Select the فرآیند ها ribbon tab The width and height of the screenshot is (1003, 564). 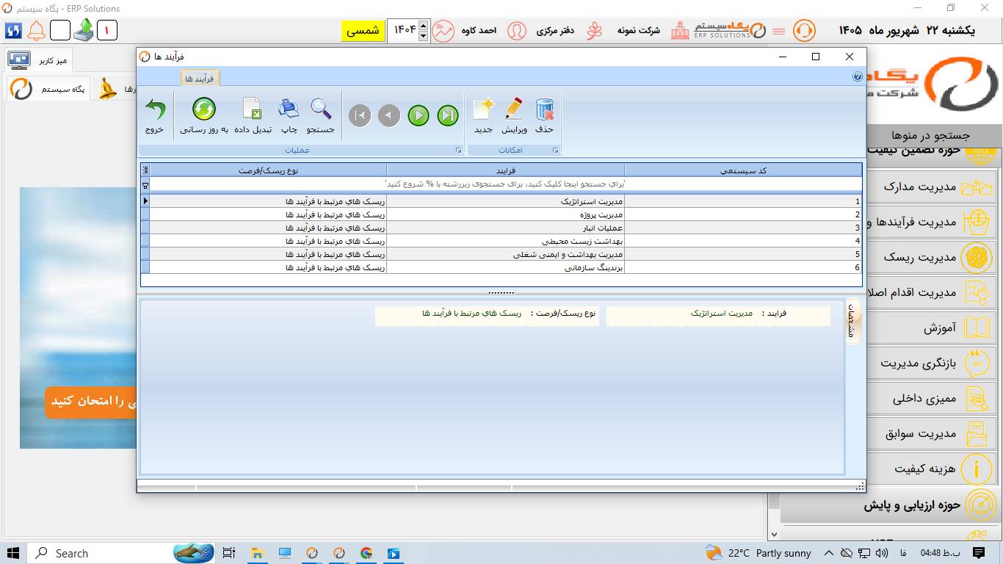(x=199, y=79)
